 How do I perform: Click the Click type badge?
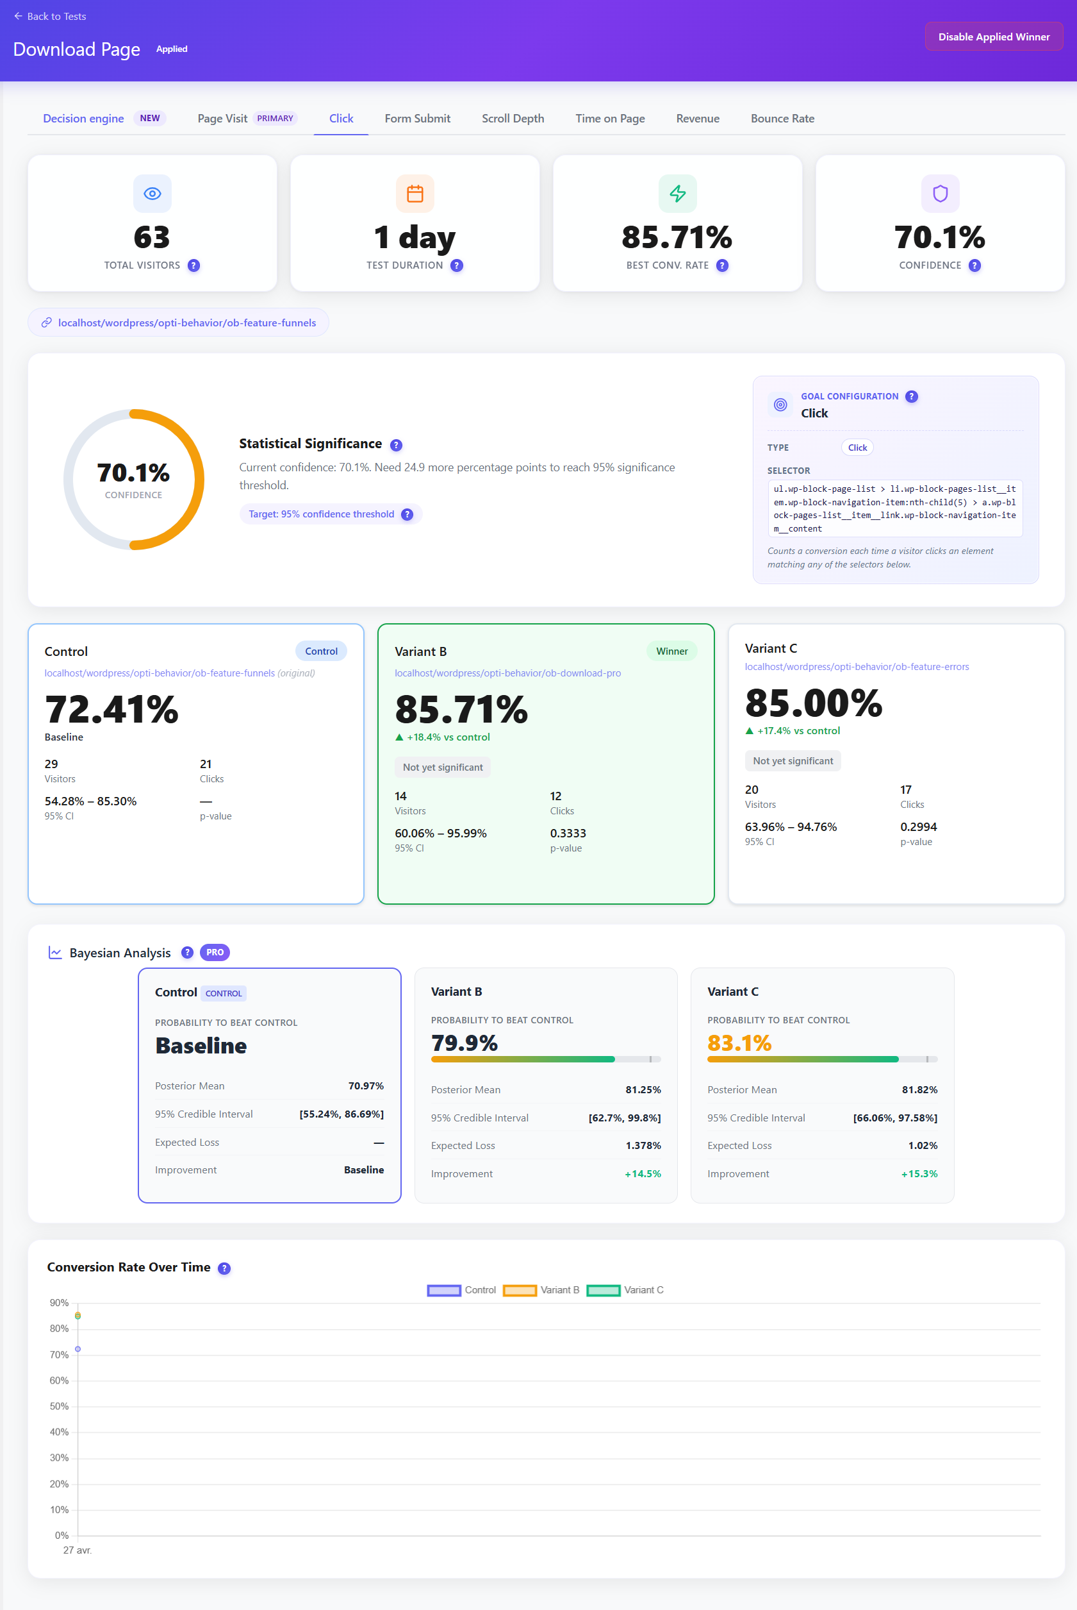pos(857,448)
